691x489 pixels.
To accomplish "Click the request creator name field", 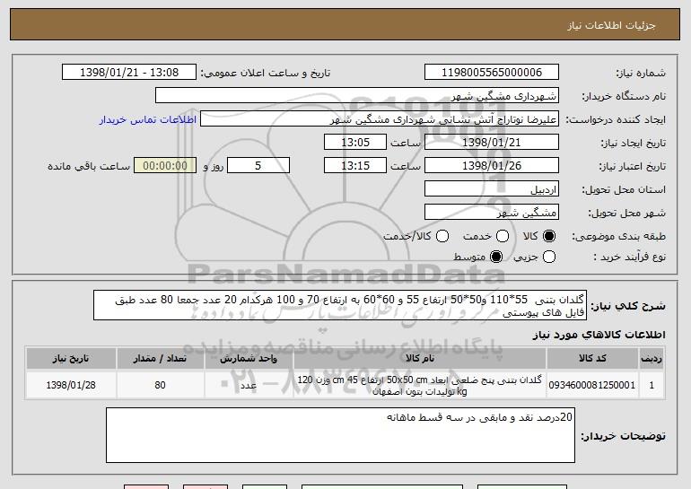I will [380, 119].
